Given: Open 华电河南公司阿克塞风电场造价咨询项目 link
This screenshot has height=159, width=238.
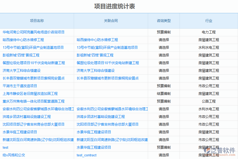Looking at the screenshot, I should click(33, 32).
